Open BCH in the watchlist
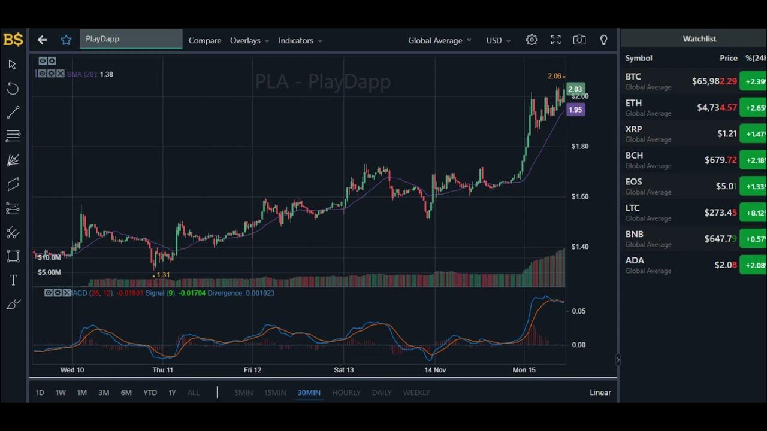This screenshot has height=431, width=767. pyautogui.click(x=694, y=160)
